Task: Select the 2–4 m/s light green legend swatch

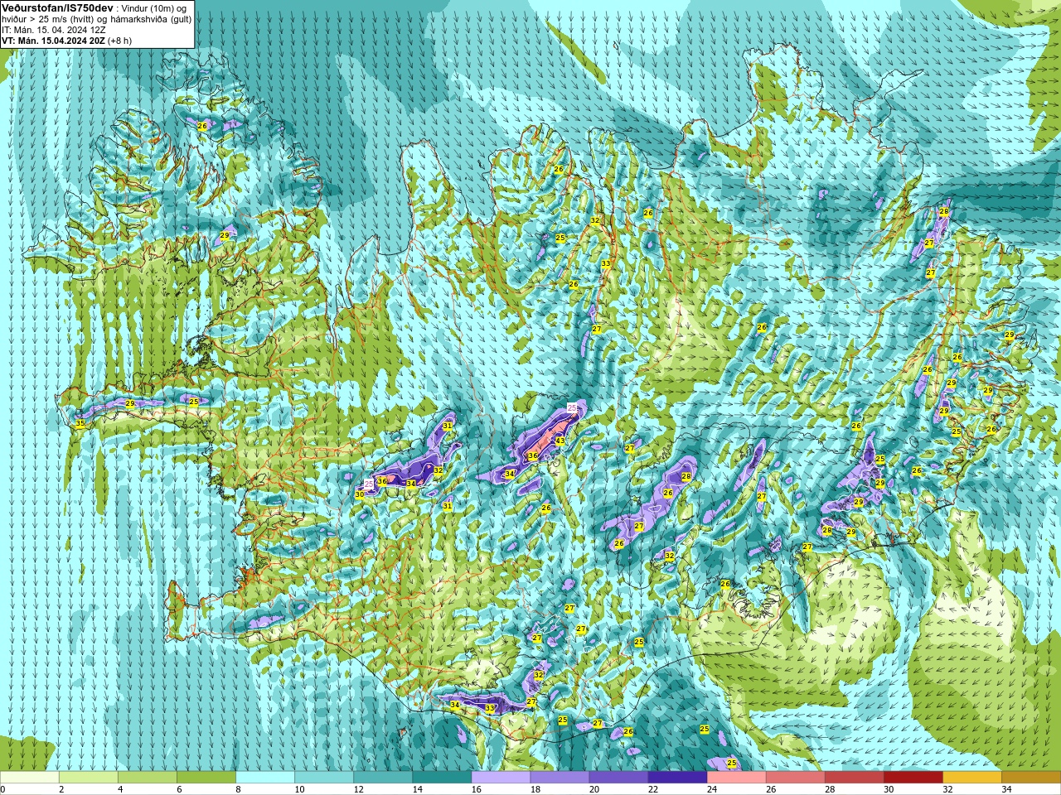Action: [x=89, y=777]
